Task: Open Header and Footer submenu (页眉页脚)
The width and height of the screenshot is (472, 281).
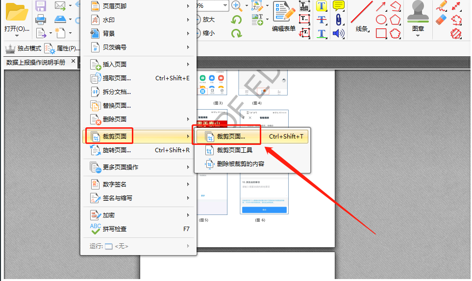Action: (140, 6)
